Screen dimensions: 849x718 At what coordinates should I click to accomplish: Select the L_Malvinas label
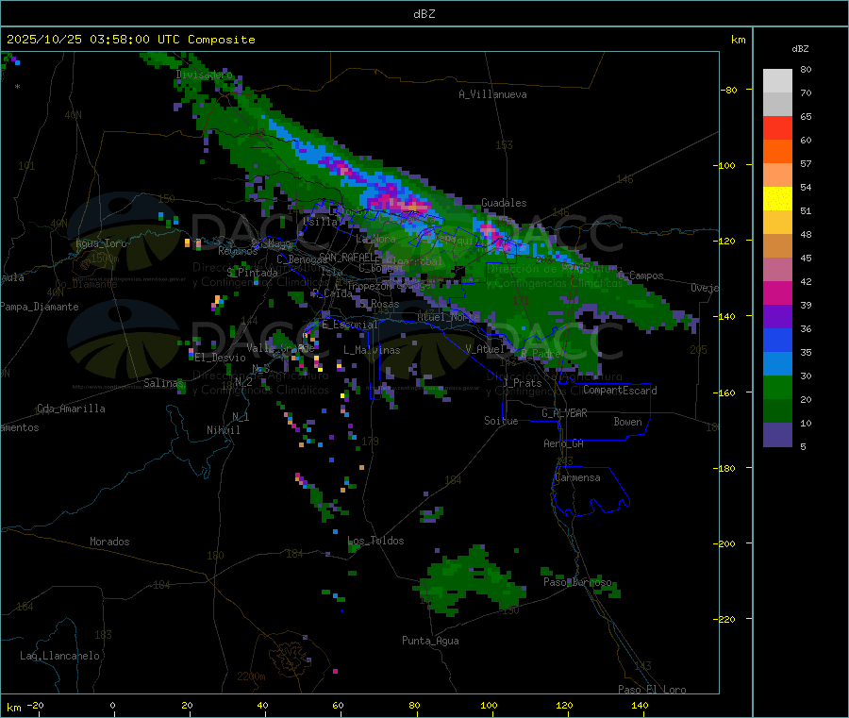[x=372, y=350]
